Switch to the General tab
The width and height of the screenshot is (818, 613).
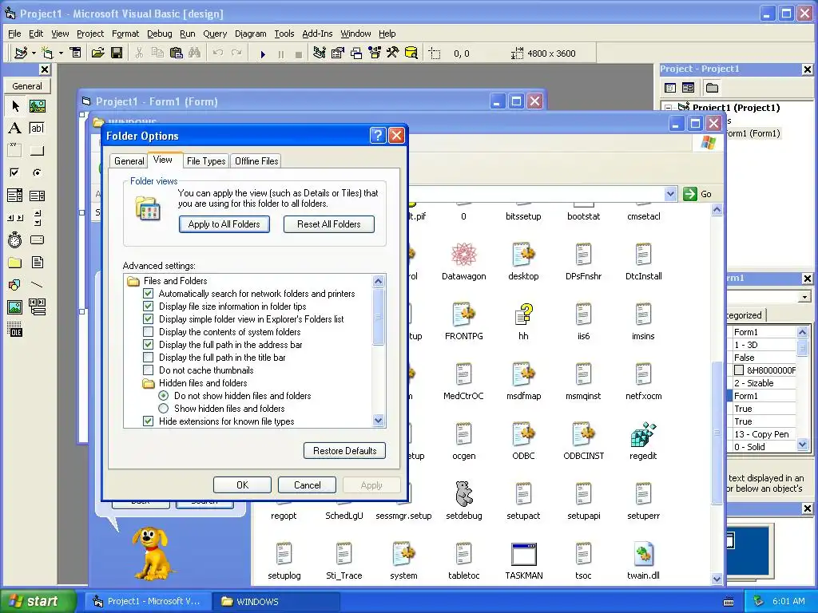click(129, 161)
